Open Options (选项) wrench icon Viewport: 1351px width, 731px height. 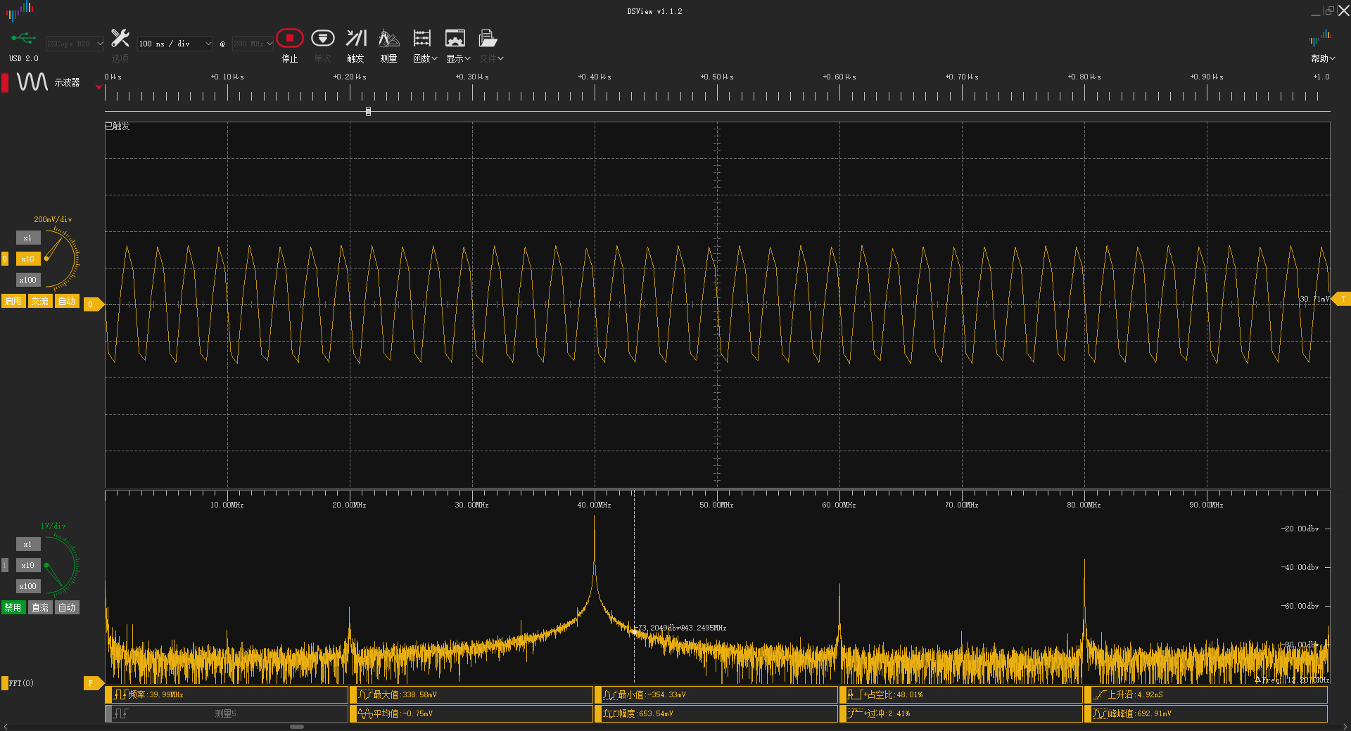pos(120,38)
